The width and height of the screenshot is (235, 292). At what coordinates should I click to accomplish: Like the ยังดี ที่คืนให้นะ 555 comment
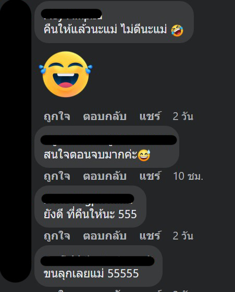pos(57,236)
